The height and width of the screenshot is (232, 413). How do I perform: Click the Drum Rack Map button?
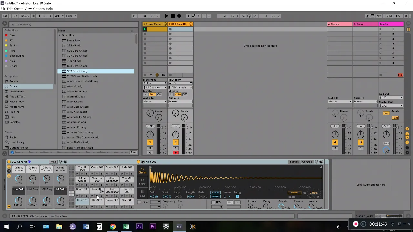[x=53, y=162]
